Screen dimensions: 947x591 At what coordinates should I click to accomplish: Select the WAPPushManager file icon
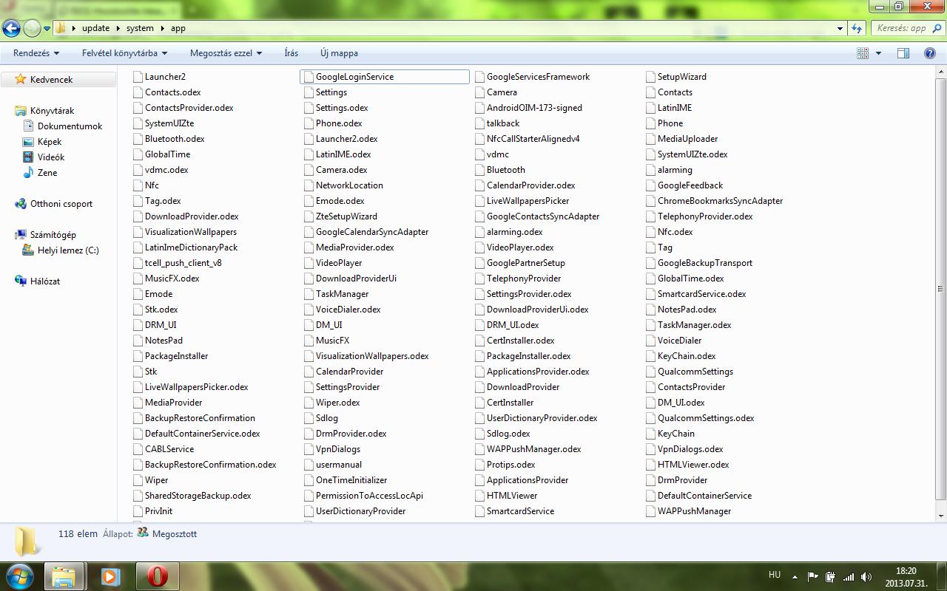pyautogui.click(x=650, y=510)
